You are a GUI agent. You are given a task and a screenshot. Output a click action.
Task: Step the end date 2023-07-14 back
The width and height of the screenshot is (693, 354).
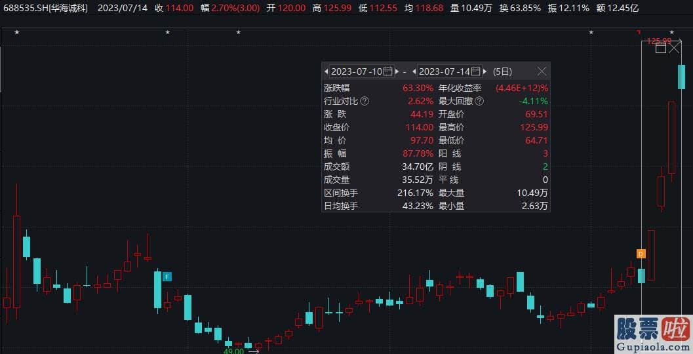(414, 71)
